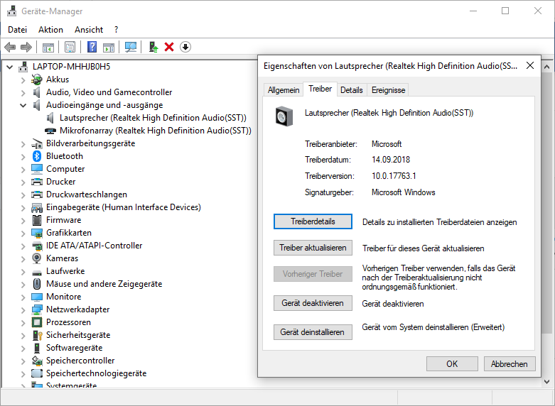Expand the Speichercontroller category
This screenshot has height=406, width=555.
(x=23, y=361)
